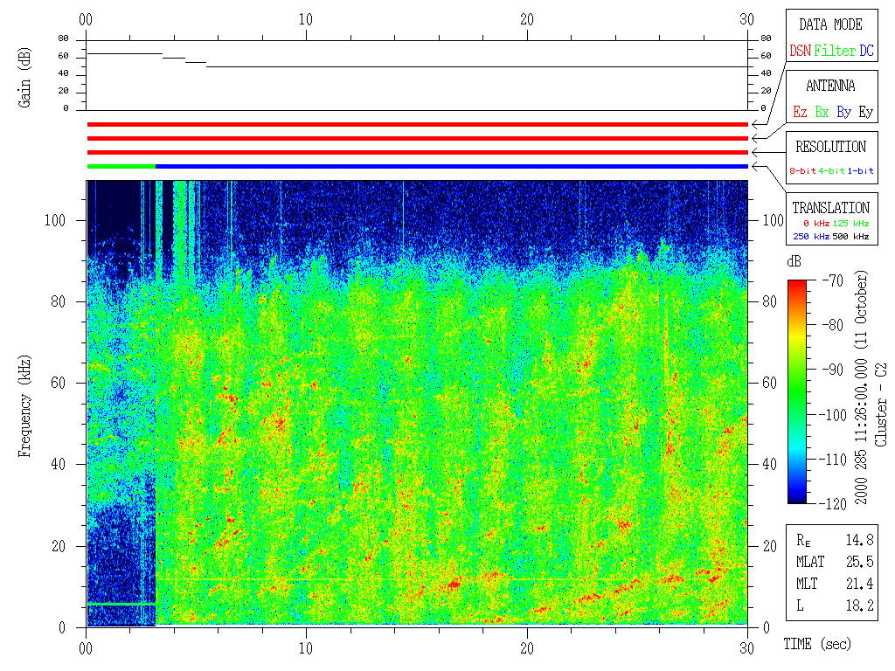The height and width of the screenshot is (671, 895).
Task: Click the top red data mode bar
Action: (x=417, y=125)
